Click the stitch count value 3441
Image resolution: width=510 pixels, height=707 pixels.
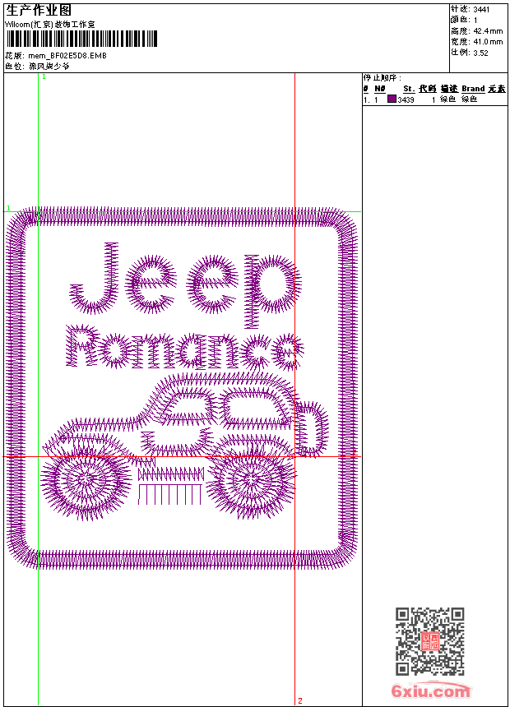(482, 9)
